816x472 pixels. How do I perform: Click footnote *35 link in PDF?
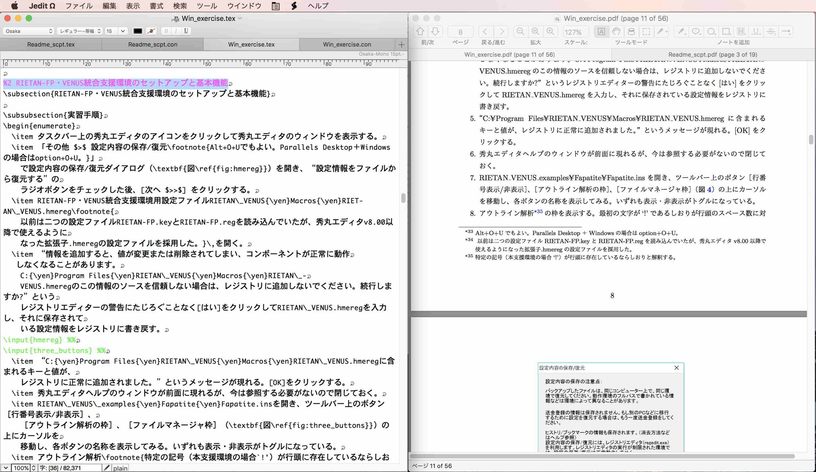538,212
